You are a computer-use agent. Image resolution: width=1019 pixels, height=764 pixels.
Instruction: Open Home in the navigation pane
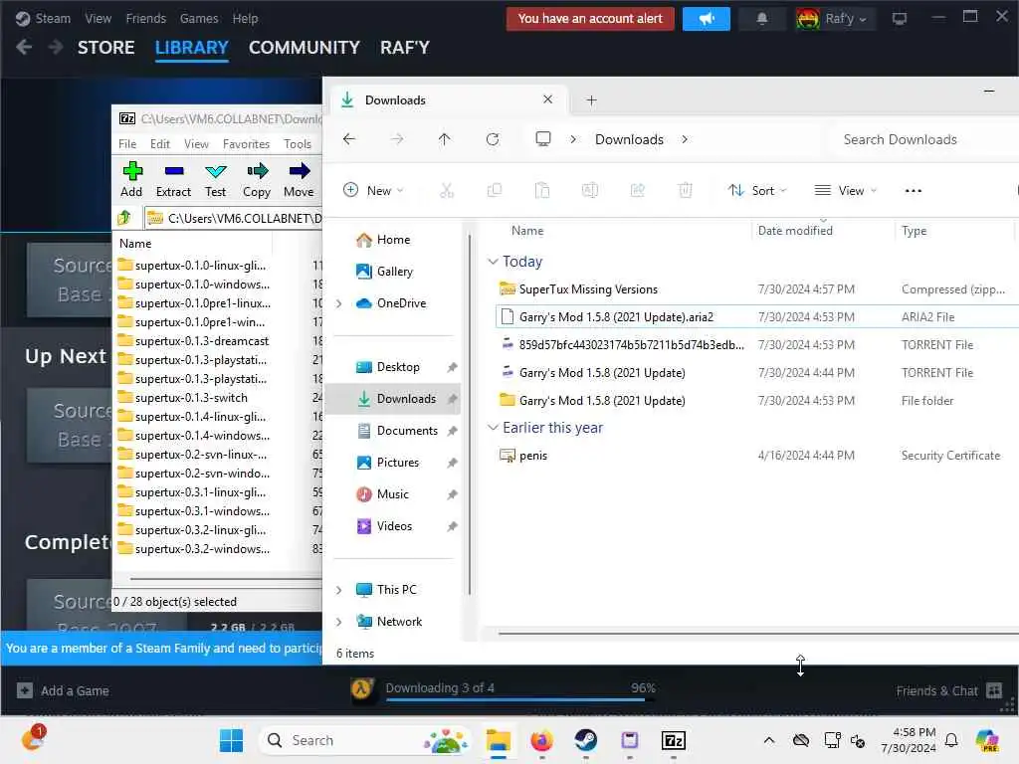(x=392, y=240)
